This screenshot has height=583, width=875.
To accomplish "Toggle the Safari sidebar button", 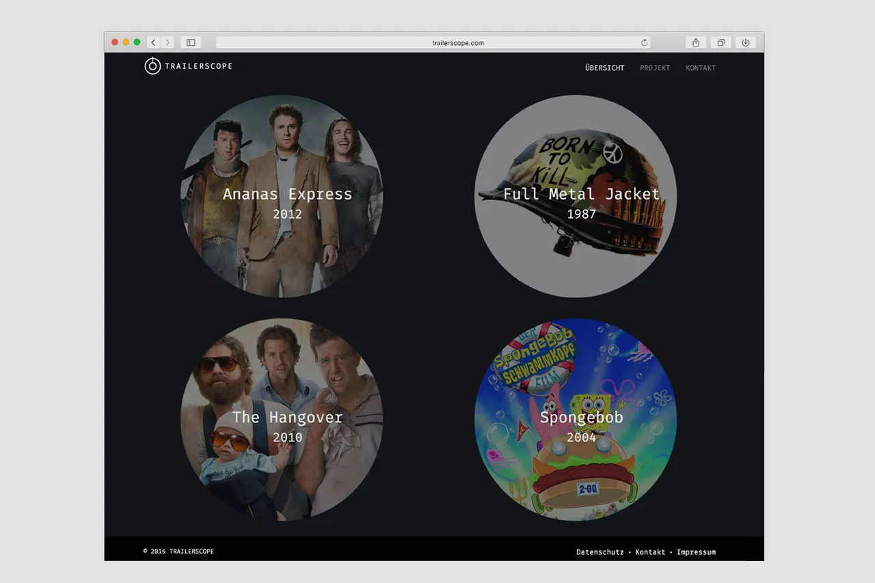I will (x=191, y=42).
